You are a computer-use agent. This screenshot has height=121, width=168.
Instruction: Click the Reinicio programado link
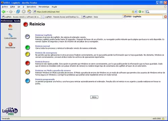point(45,79)
